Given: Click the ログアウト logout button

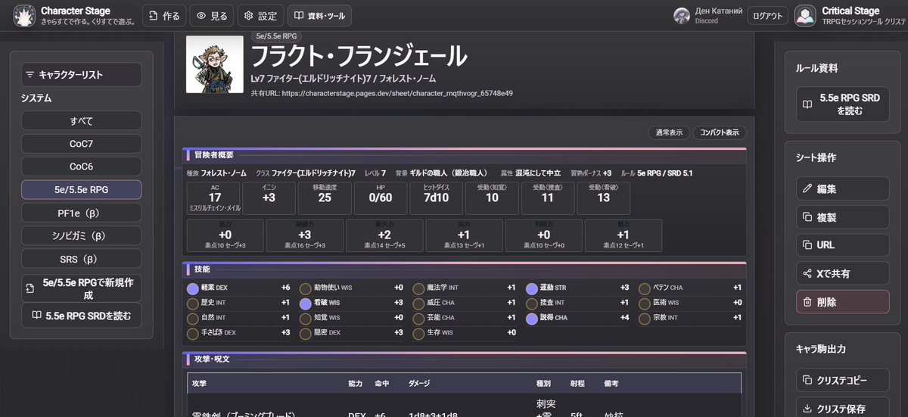Looking at the screenshot, I should [x=768, y=16].
